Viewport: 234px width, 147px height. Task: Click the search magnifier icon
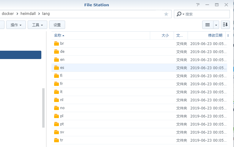pos(179,14)
